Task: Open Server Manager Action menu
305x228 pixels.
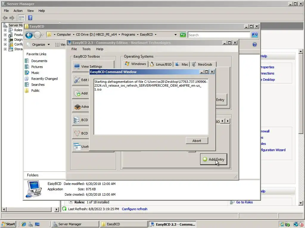Action: (18, 11)
